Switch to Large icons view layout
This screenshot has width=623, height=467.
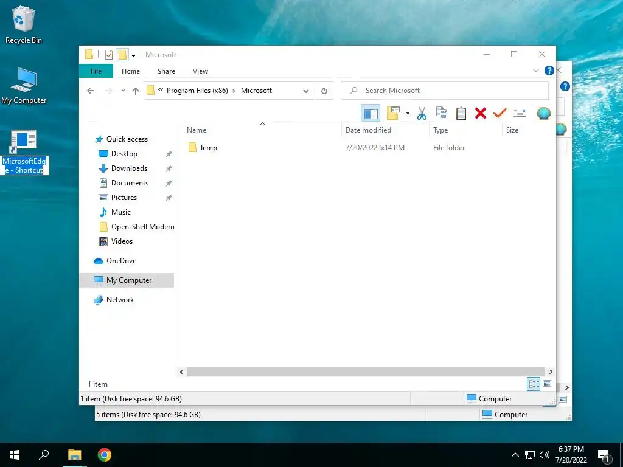[547, 384]
